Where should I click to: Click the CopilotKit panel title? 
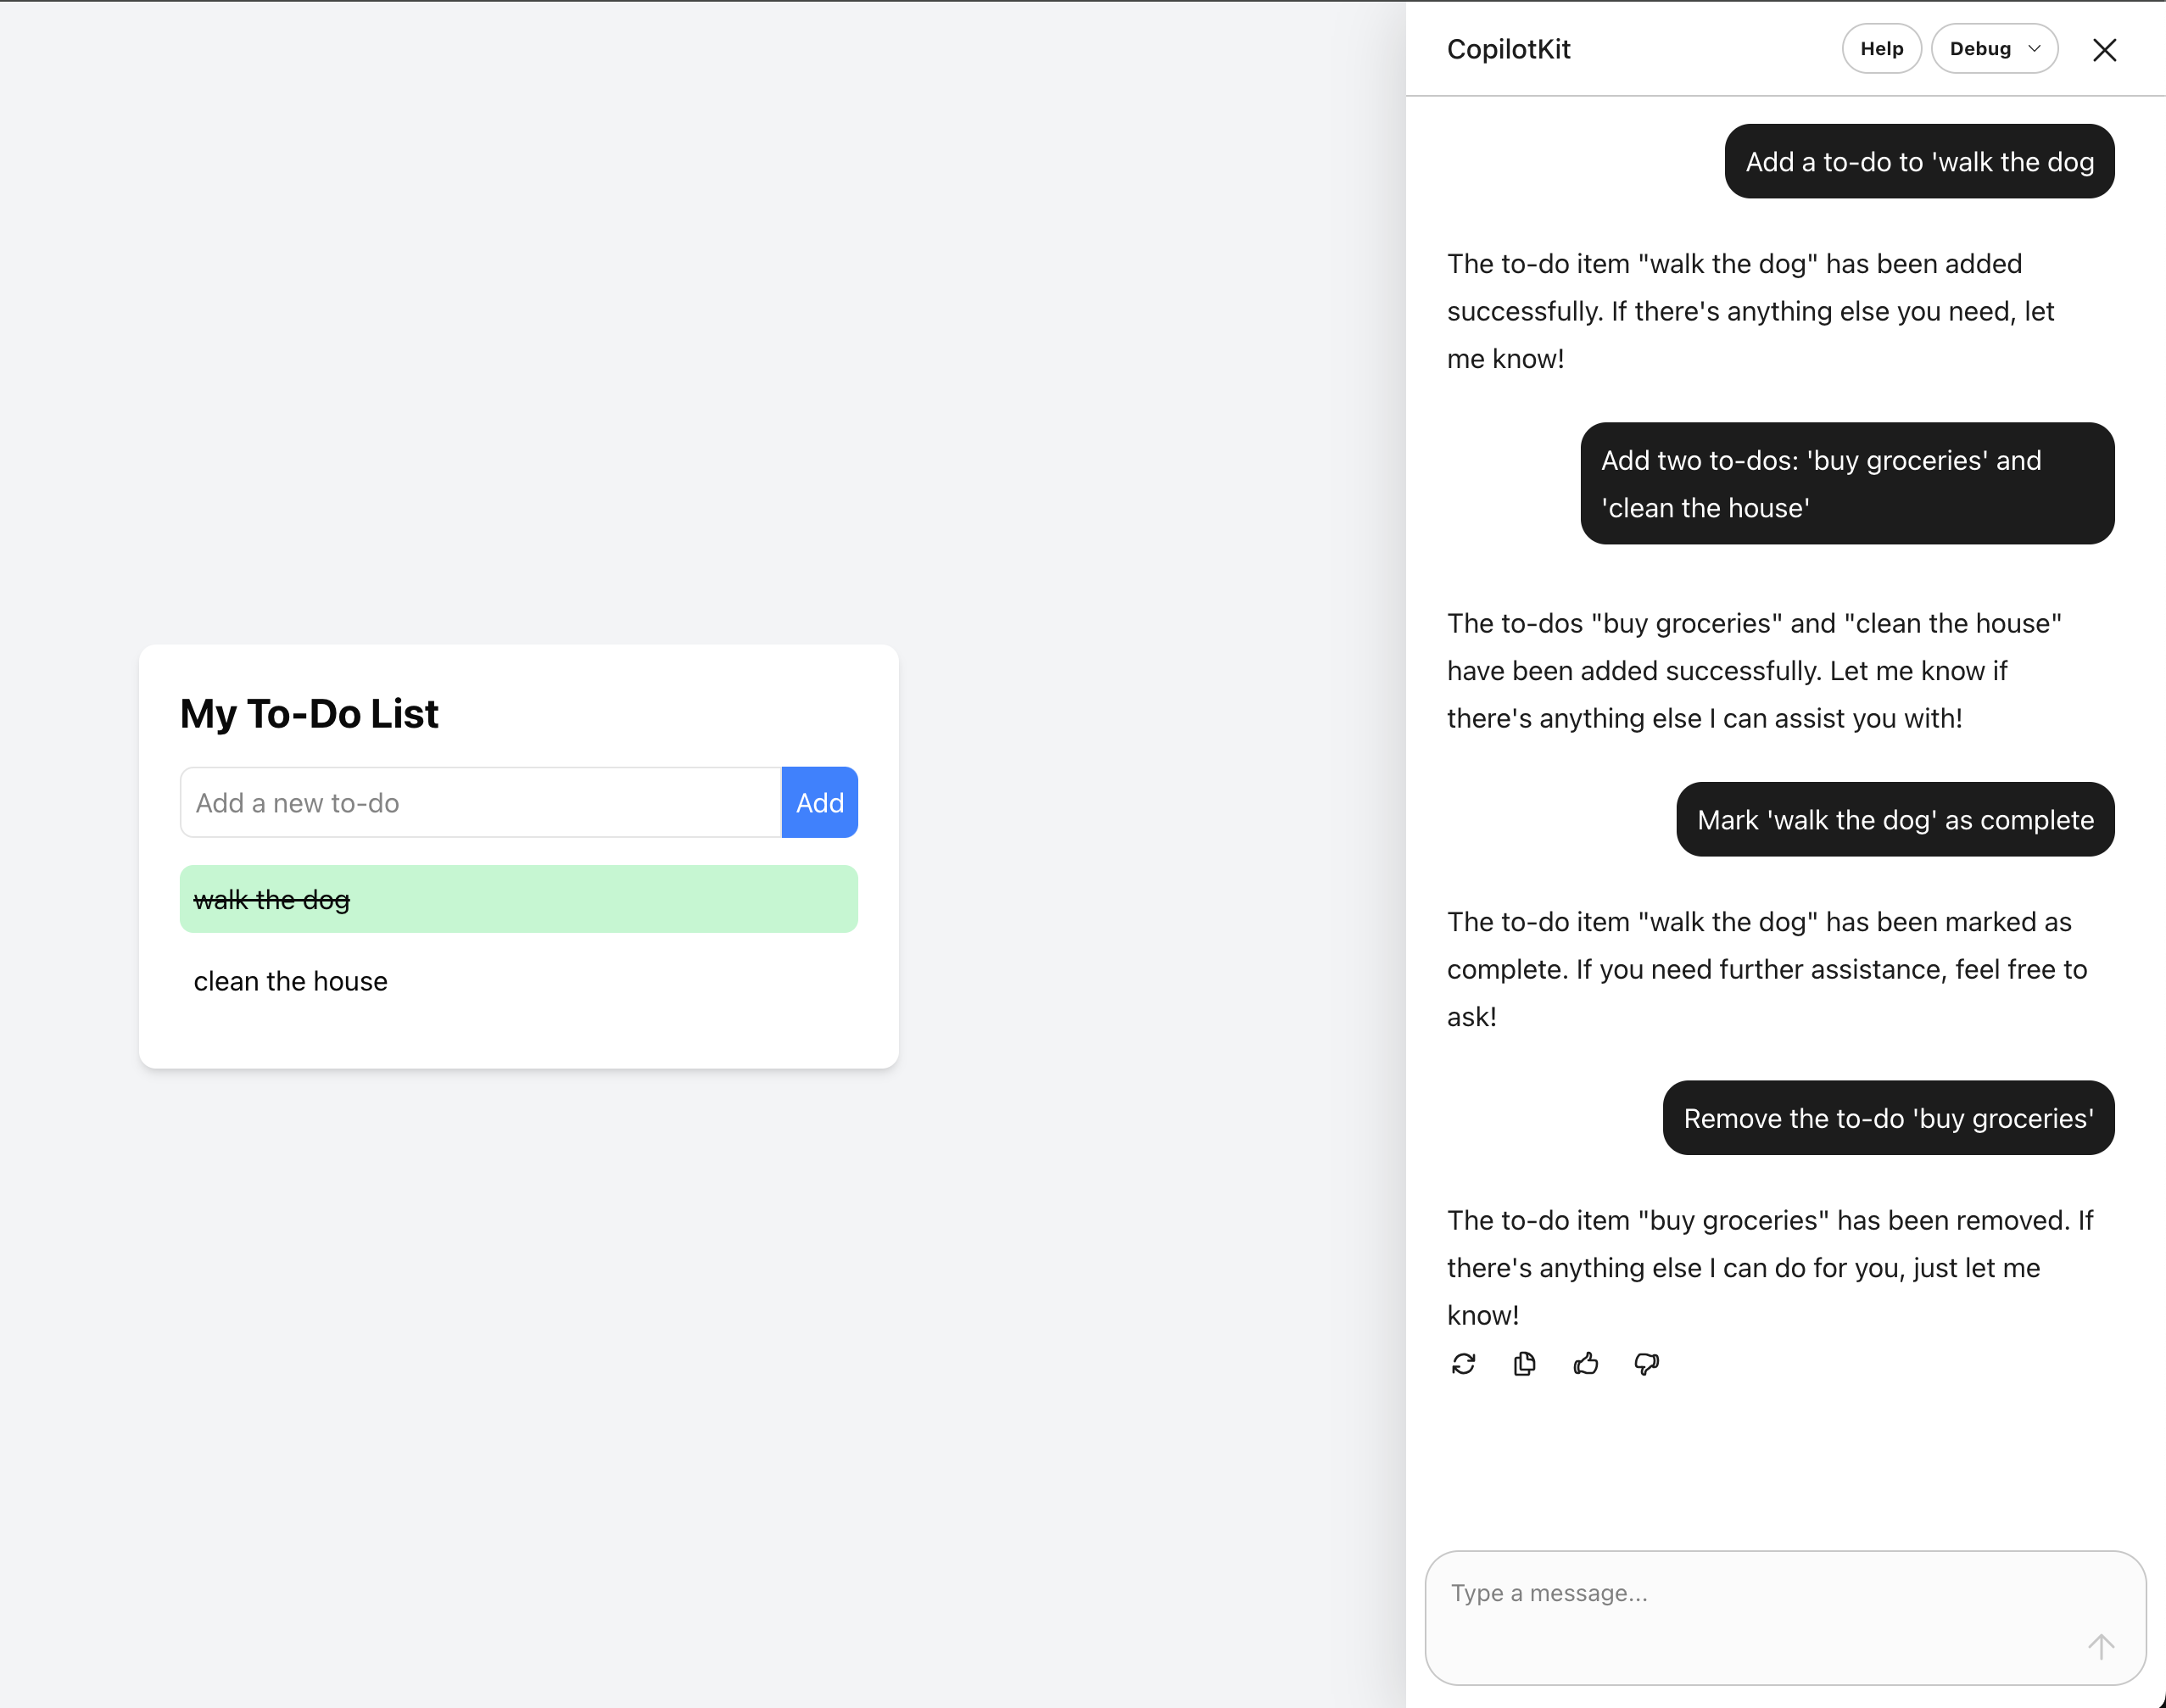pos(1508,49)
